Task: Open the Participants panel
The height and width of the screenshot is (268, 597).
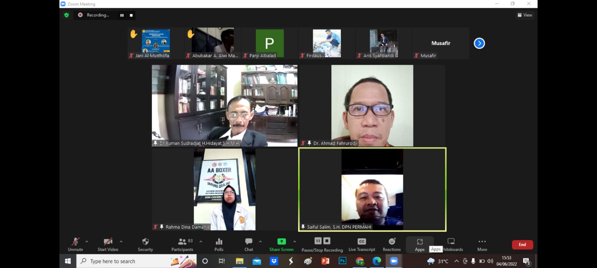Action: click(x=182, y=245)
